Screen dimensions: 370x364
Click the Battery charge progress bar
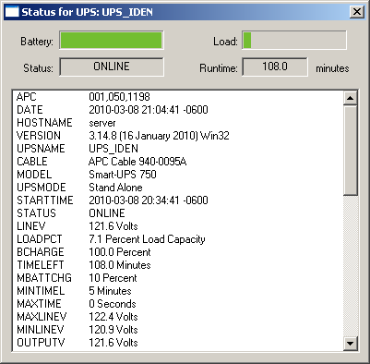point(112,40)
